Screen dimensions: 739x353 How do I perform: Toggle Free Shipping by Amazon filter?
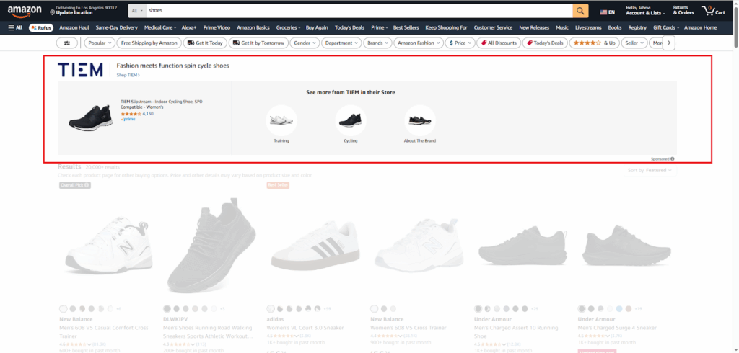[x=149, y=43]
